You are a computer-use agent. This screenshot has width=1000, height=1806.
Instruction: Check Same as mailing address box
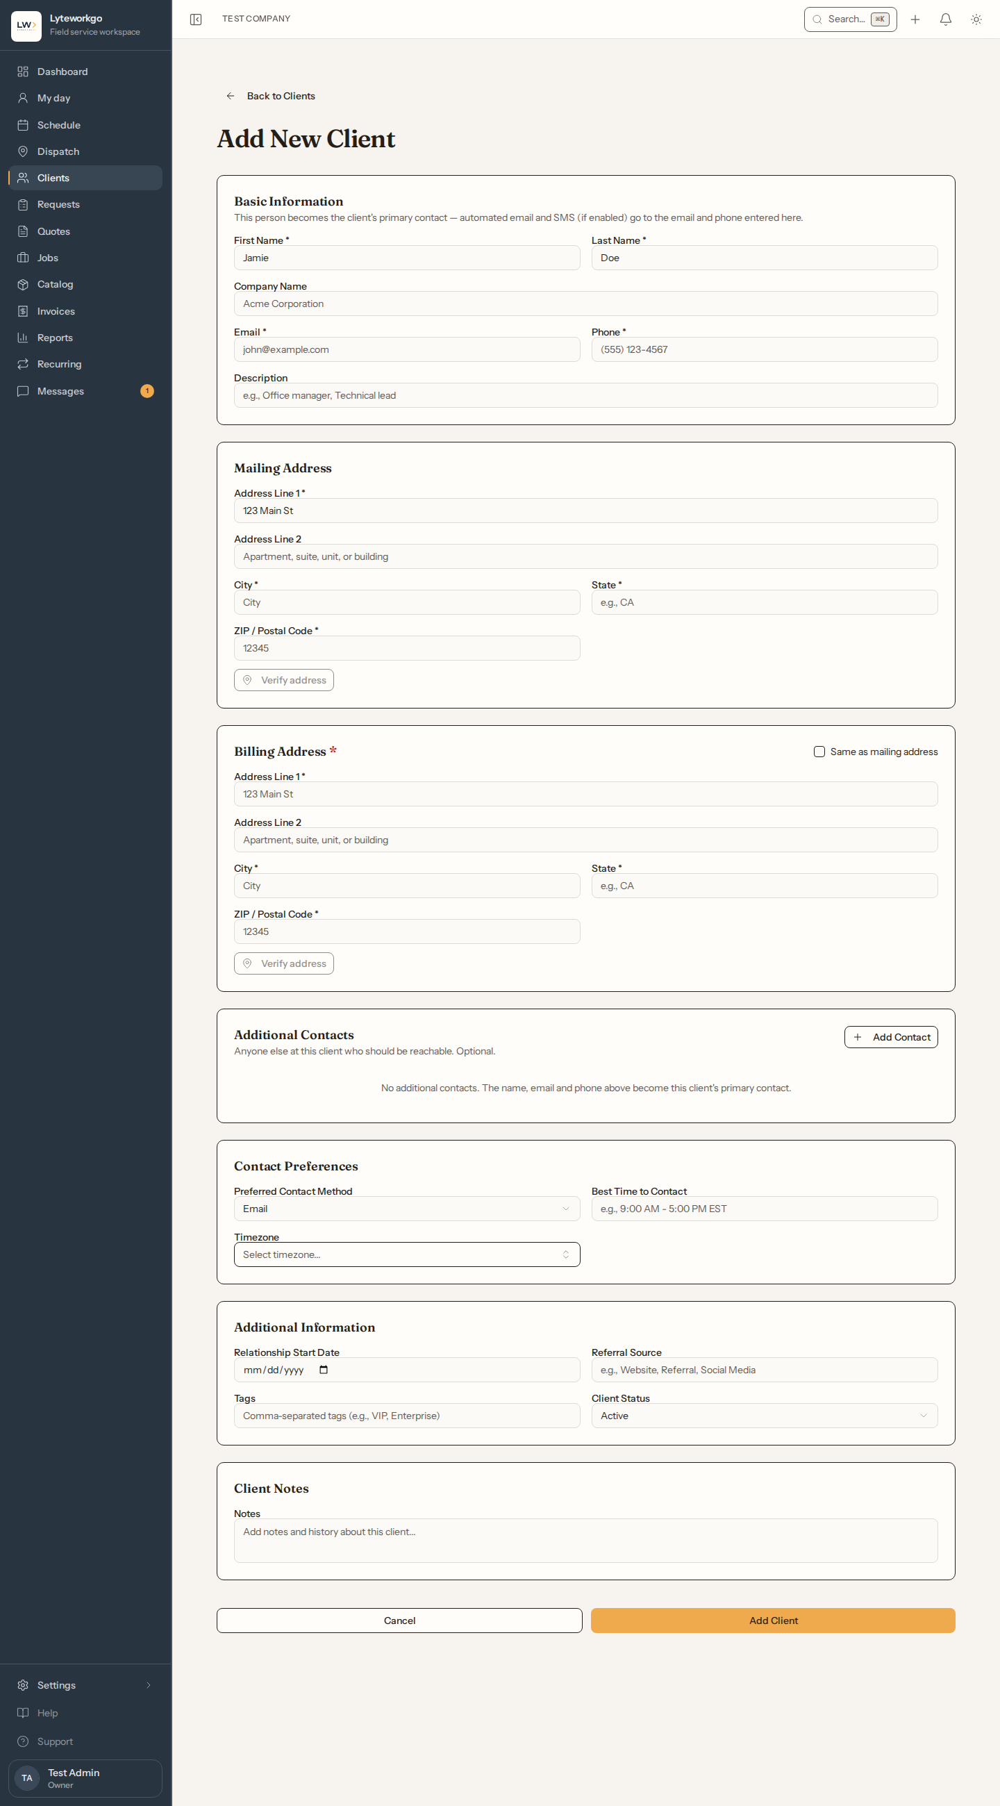point(819,752)
